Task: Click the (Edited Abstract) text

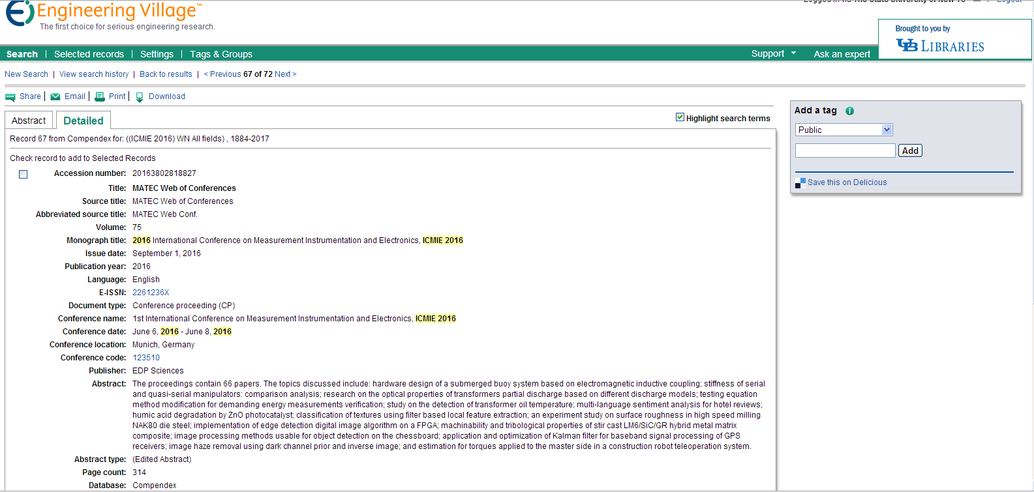Action: pos(162,459)
